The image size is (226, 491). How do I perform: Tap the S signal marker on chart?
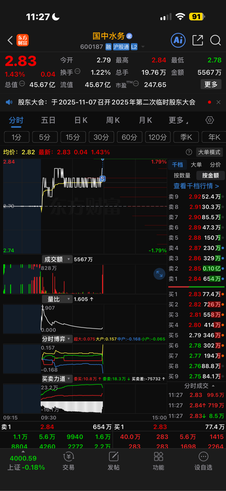click(x=102, y=179)
